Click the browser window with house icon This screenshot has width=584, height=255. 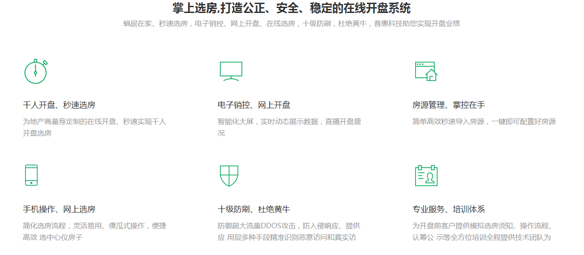point(425,71)
